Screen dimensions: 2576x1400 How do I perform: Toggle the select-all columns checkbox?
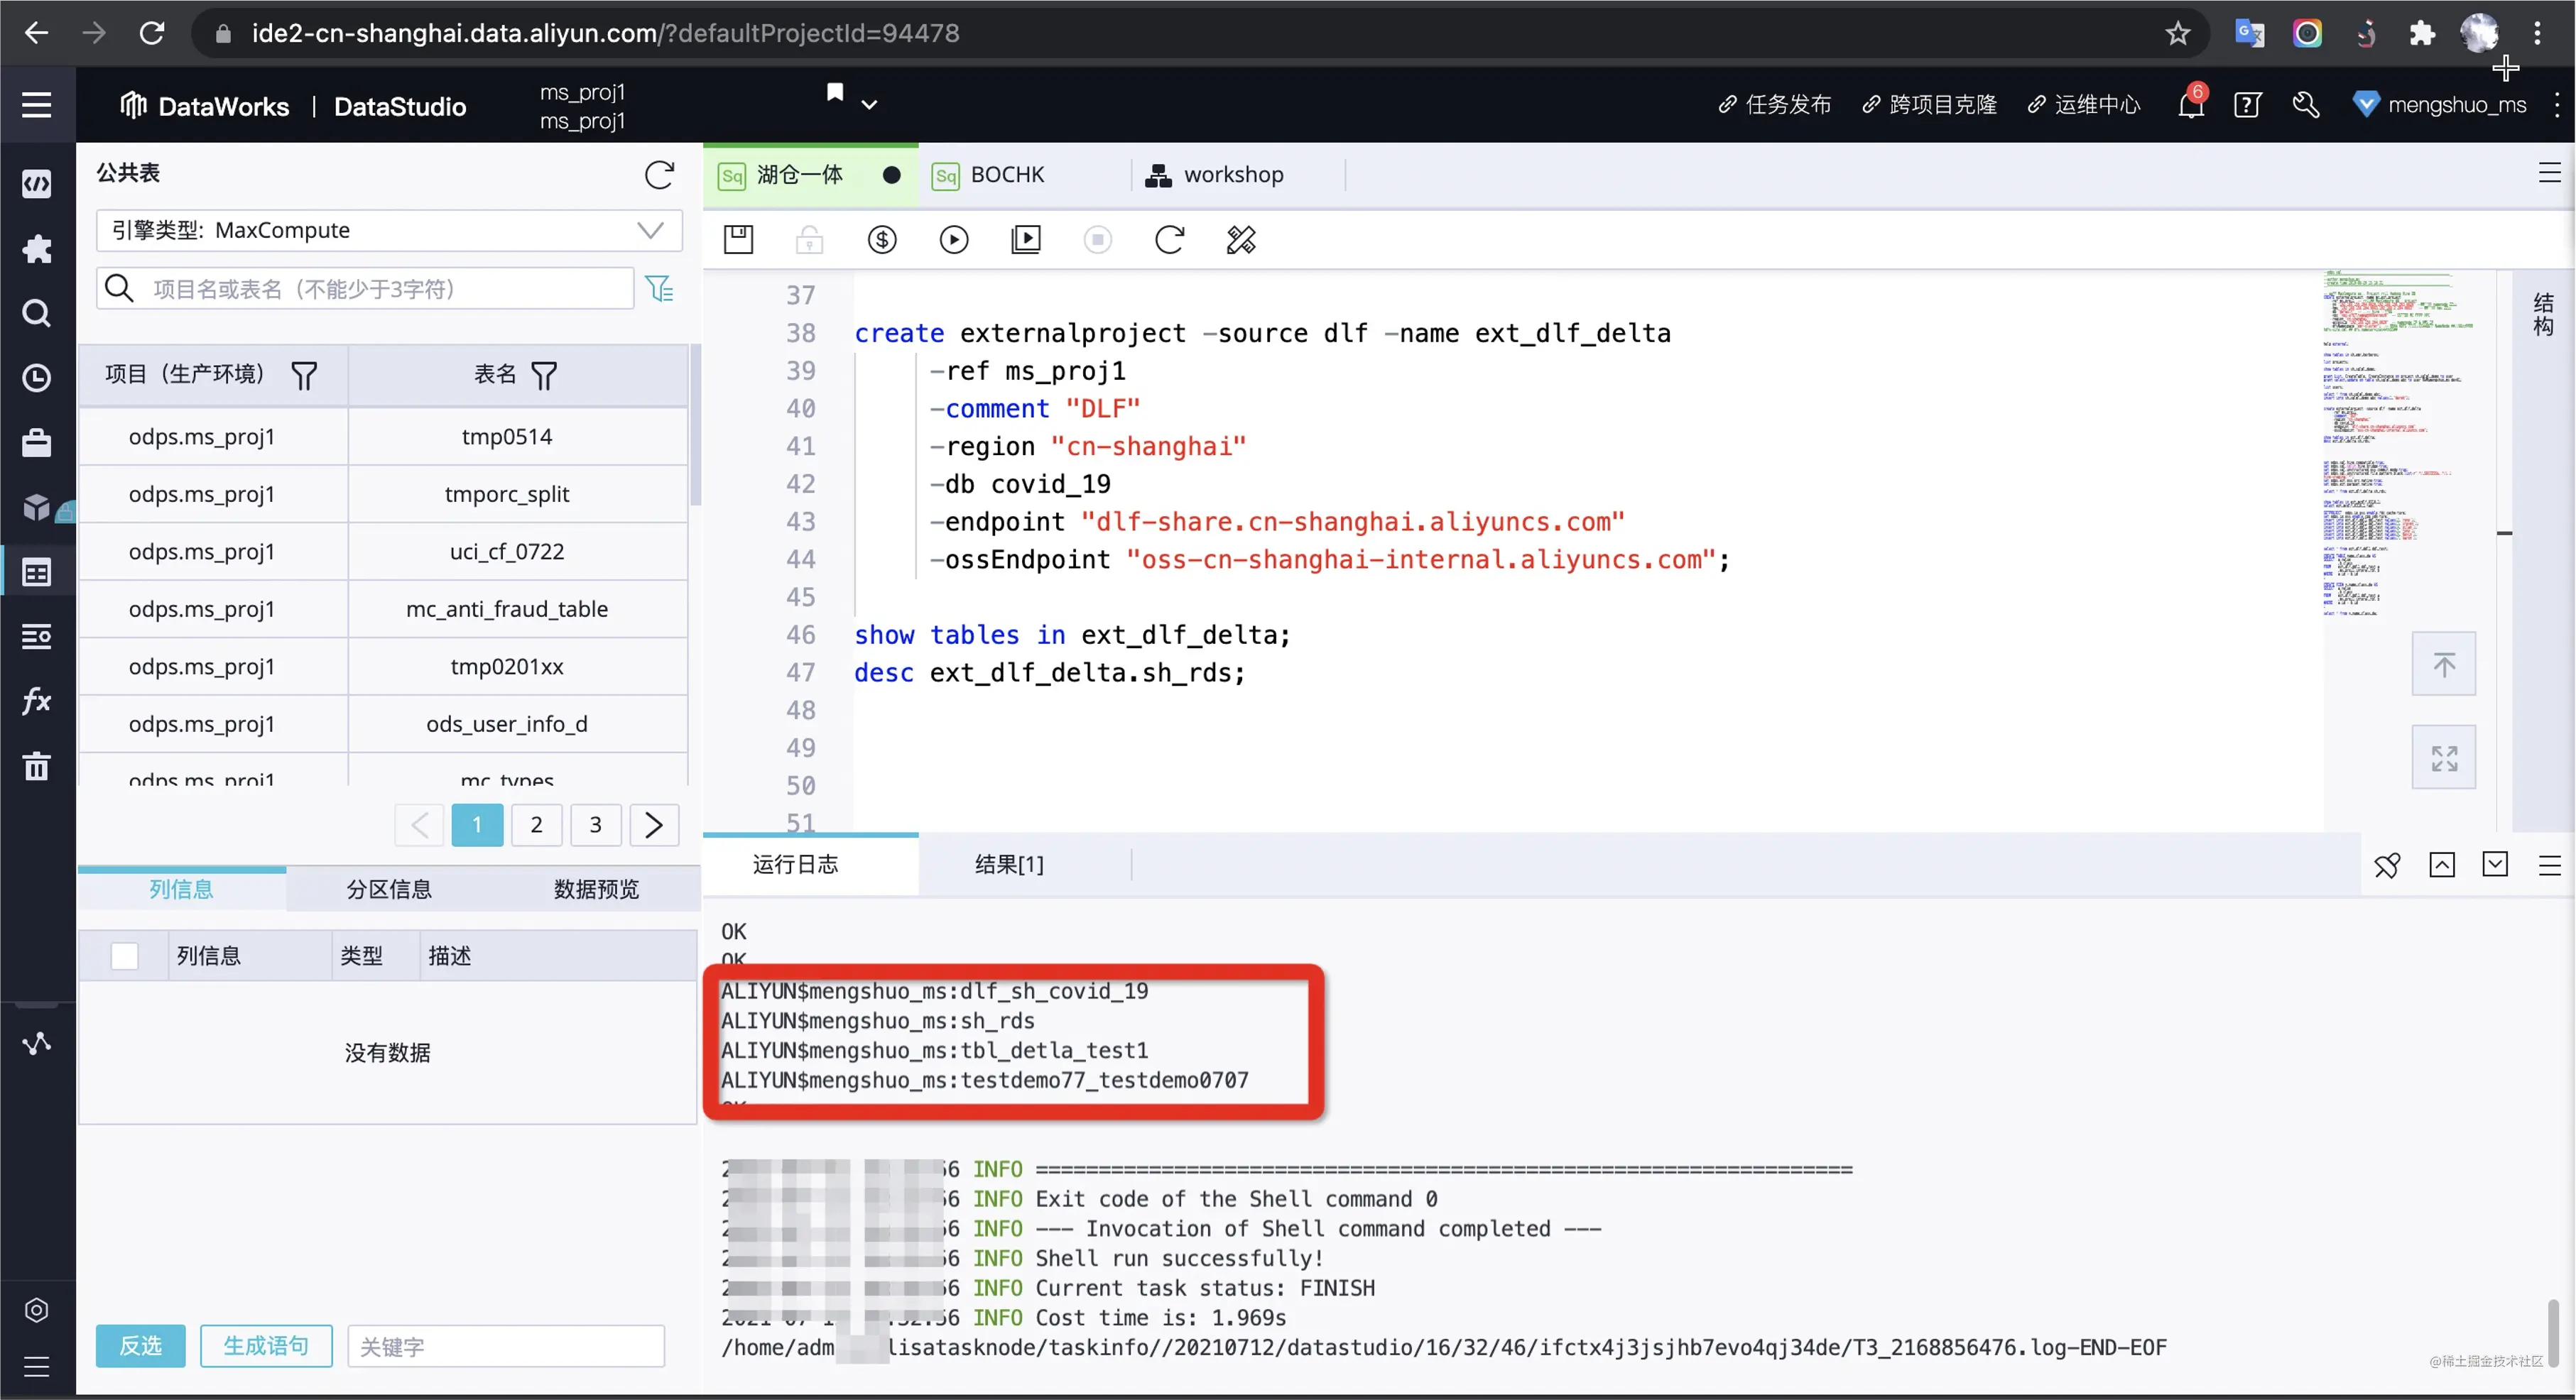tap(125, 956)
